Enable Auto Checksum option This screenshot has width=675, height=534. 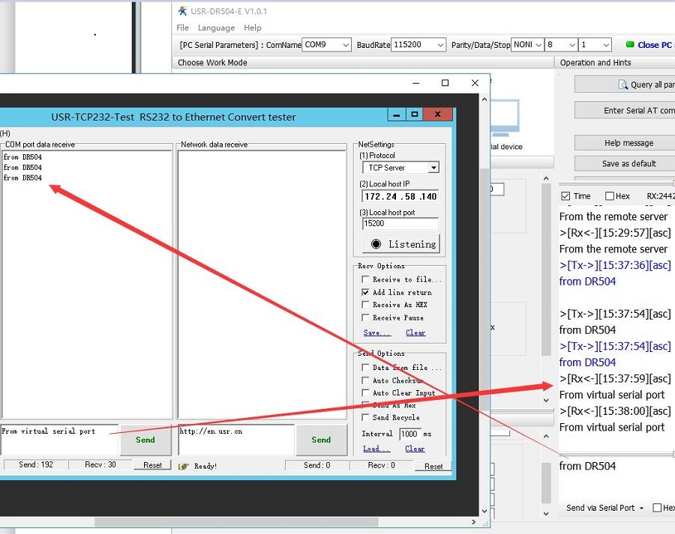(x=365, y=380)
